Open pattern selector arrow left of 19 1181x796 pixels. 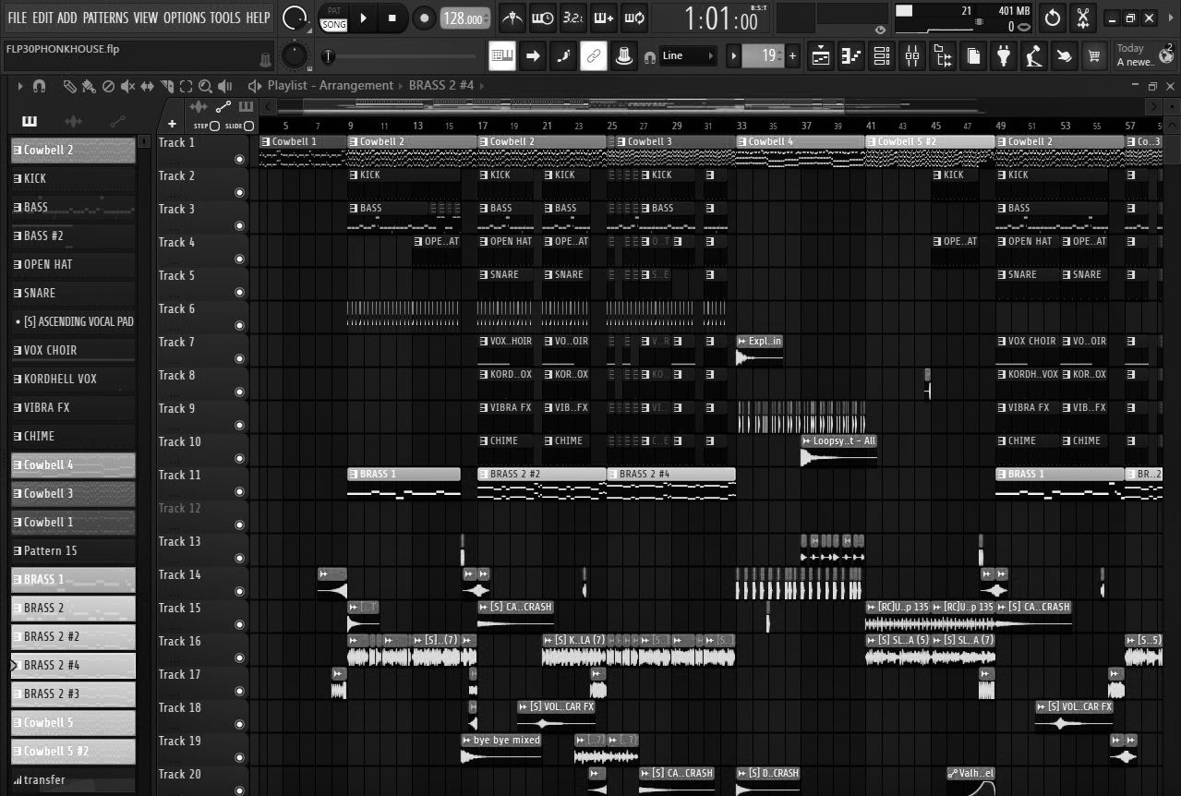(734, 56)
